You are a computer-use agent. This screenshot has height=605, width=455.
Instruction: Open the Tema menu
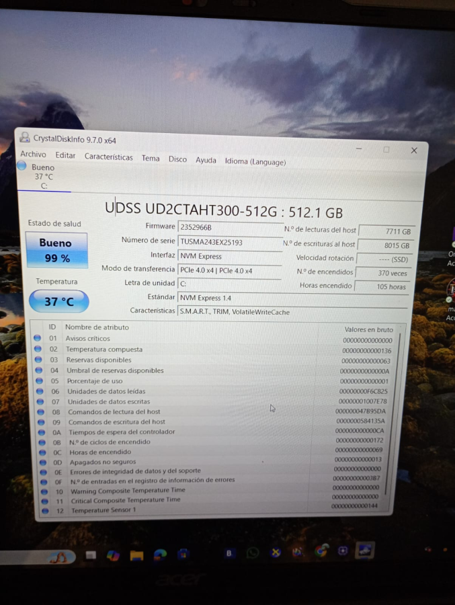click(151, 158)
